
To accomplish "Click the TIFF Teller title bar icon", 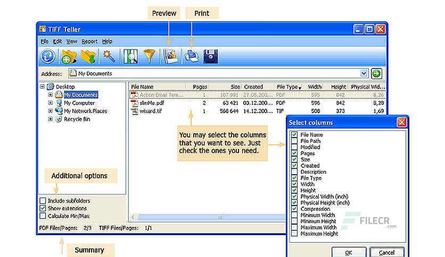I will point(43,29).
